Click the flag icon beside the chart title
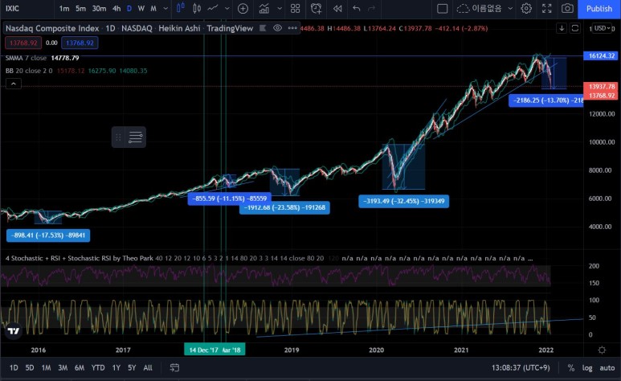Image resolution: width=621 pixels, height=381 pixels. tap(263, 28)
